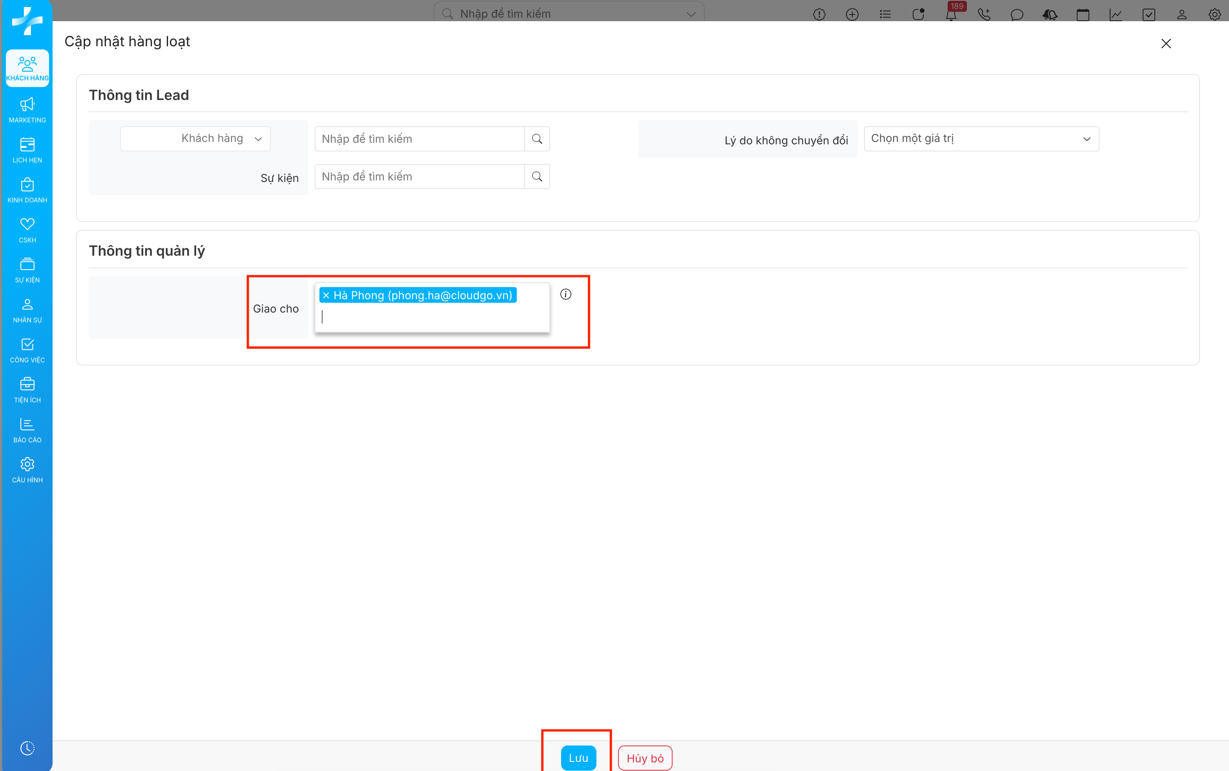Expand the global search box chevron
Screen dimensions: 1229x771
click(x=691, y=14)
